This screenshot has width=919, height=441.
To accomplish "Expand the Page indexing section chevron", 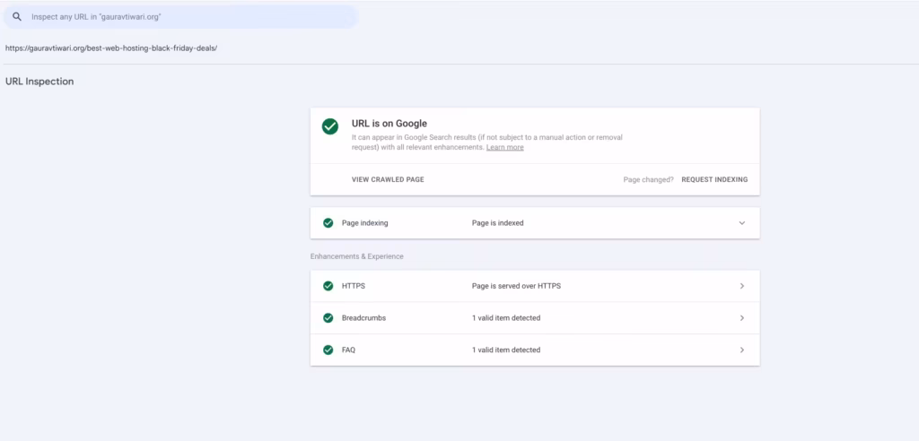I will (x=741, y=223).
